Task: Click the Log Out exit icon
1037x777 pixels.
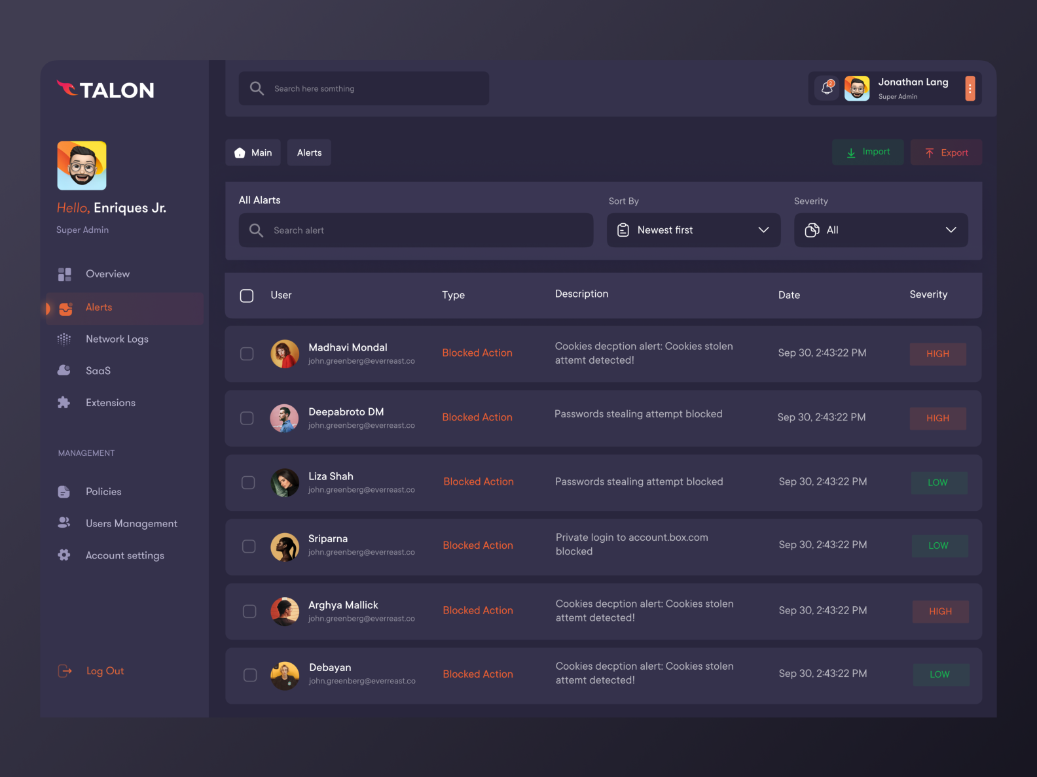Action: point(65,670)
